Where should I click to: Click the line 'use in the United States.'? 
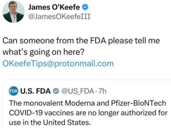50,123
